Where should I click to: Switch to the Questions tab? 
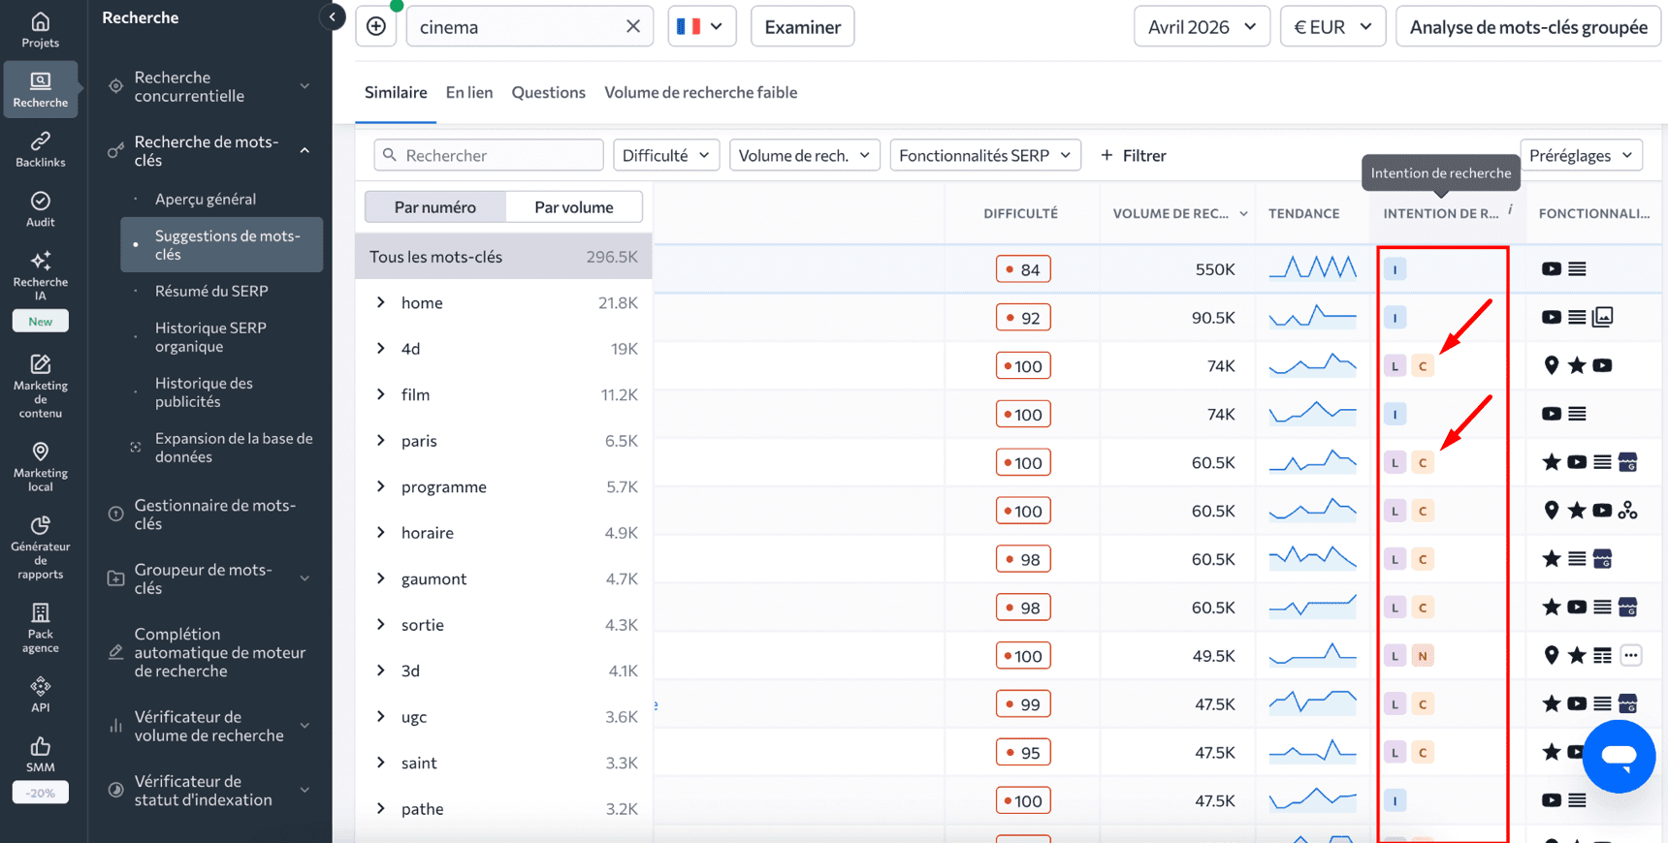click(x=548, y=92)
